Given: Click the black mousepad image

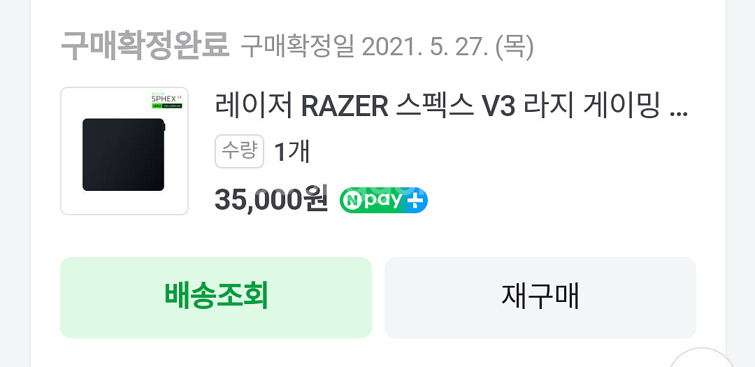Looking at the screenshot, I should pos(124,154).
